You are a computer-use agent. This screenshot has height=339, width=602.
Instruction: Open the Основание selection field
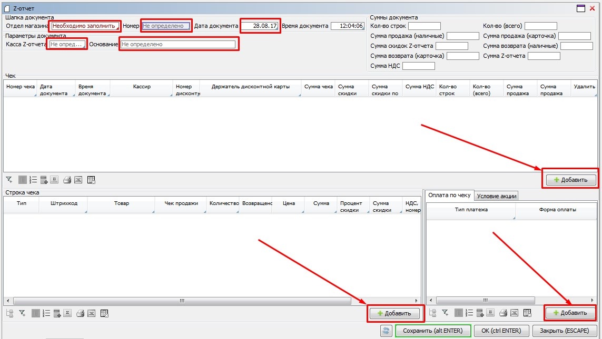(x=178, y=45)
